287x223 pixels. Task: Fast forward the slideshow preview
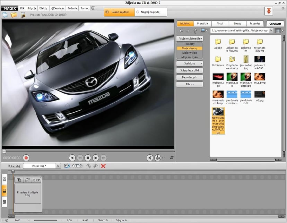[103, 158]
